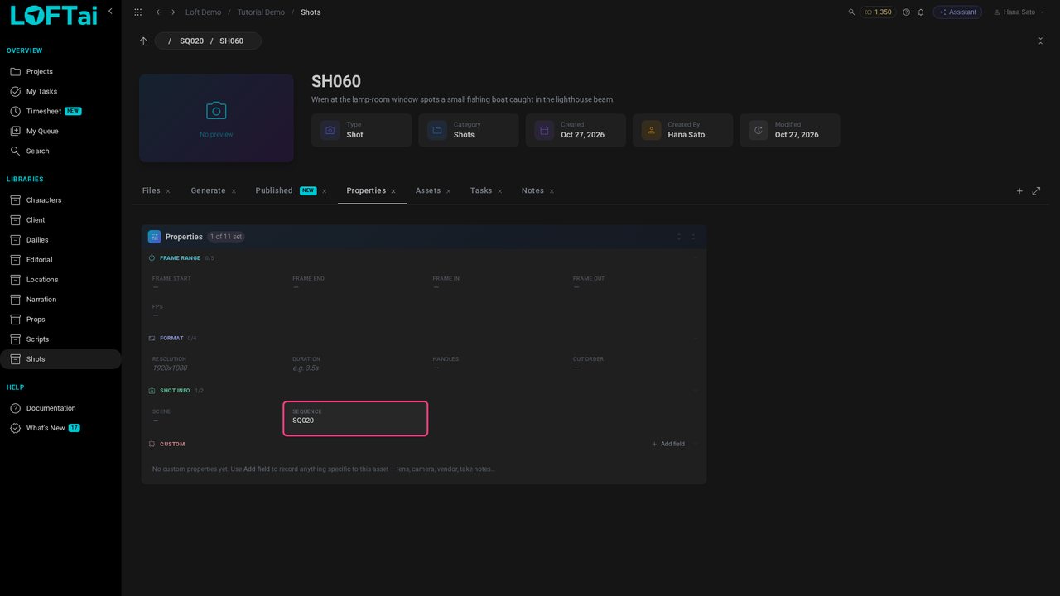Close the Files tab
The image size is (1060, 596).
[x=168, y=191]
